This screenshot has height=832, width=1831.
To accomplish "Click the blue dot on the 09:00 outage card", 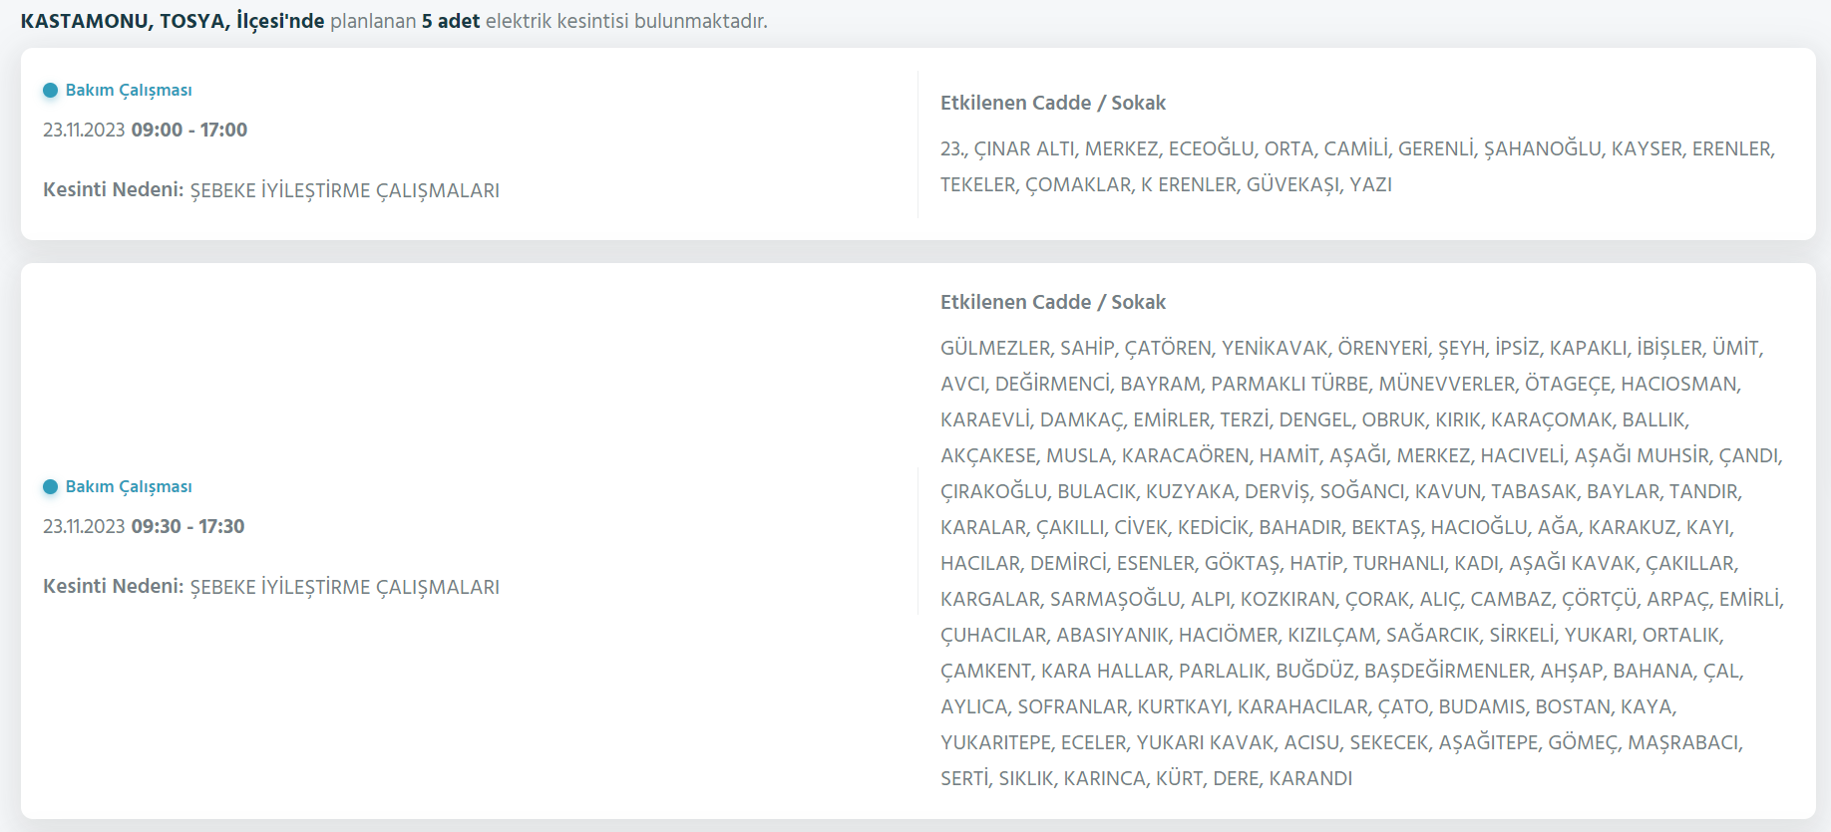I will (x=51, y=91).
